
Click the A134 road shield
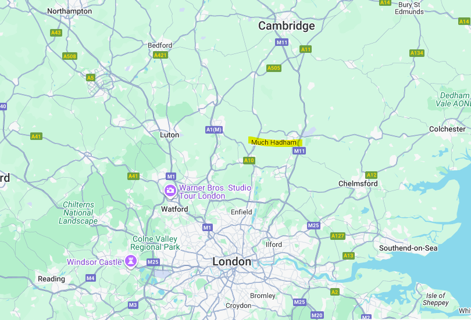click(417, 53)
